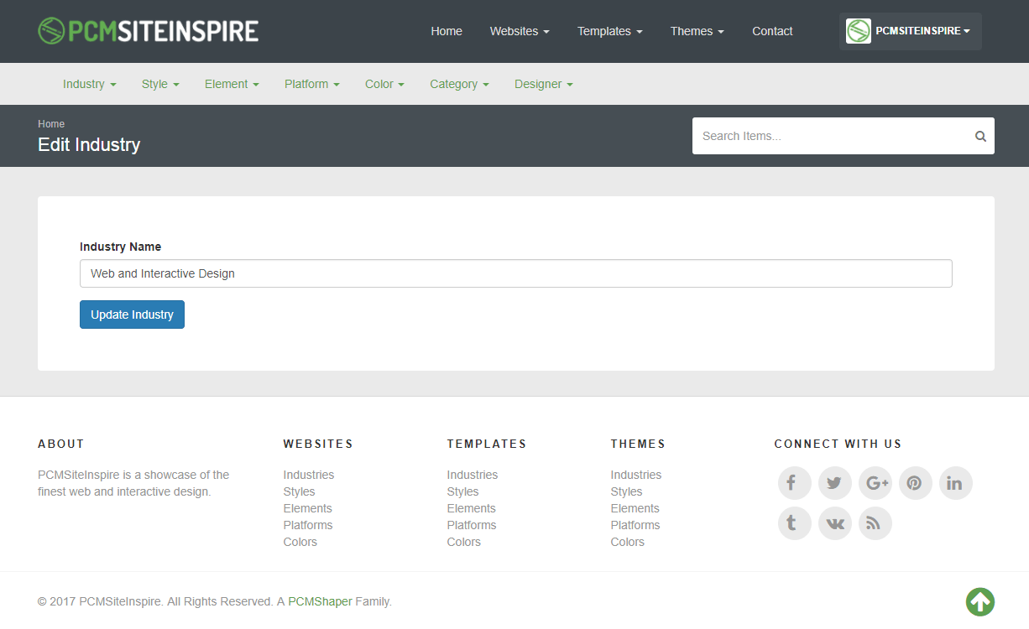Expand the Themes dropdown in top nav
Viewport: 1029px width, 629px height.
tap(697, 31)
